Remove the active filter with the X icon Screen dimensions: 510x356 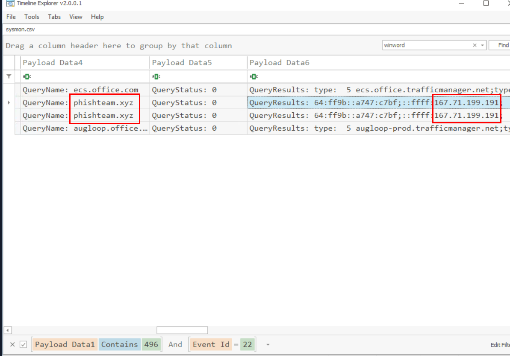pos(12,344)
